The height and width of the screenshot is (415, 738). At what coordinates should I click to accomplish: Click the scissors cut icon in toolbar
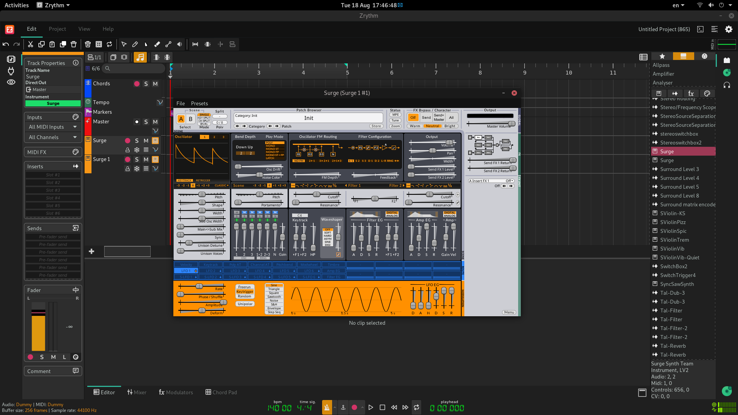[30, 44]
